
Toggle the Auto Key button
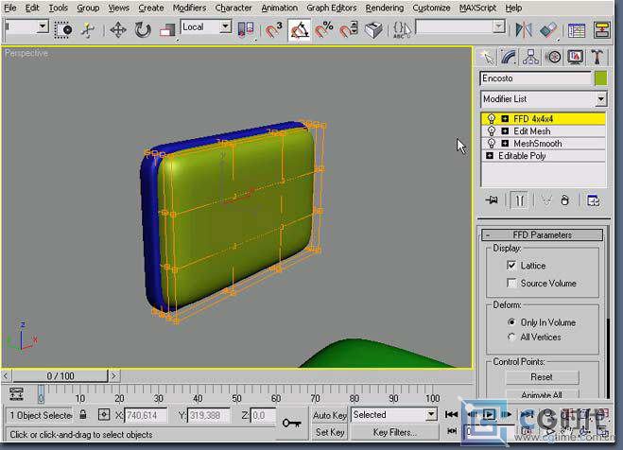[x=329, y=415]
